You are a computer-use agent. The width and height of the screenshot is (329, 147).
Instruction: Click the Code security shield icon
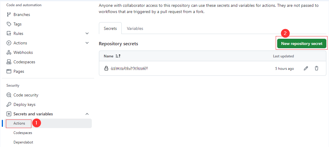9,95
